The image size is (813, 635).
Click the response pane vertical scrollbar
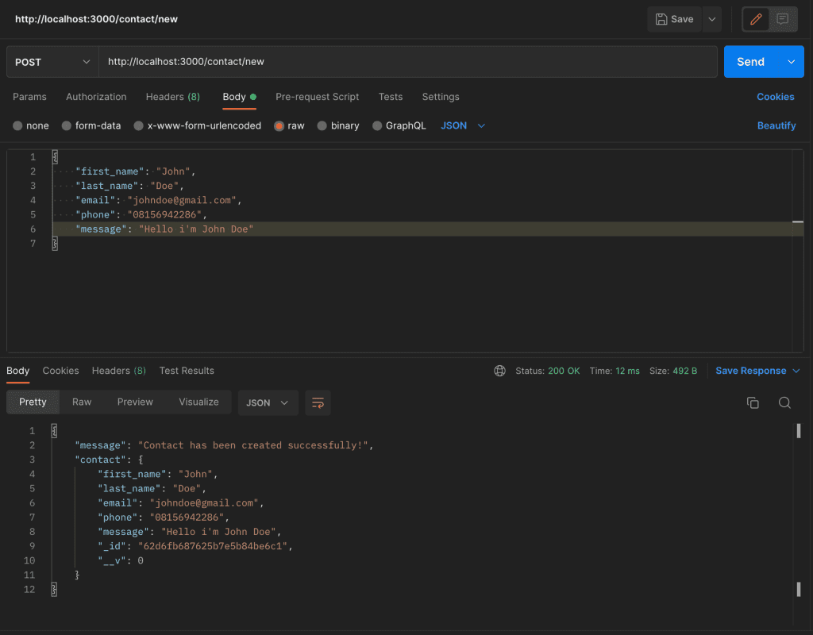pos(798,508)
